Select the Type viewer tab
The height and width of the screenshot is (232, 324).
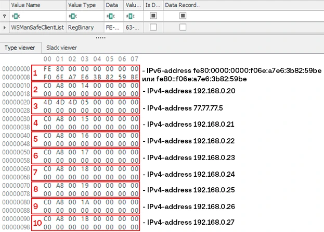[20, 48]
